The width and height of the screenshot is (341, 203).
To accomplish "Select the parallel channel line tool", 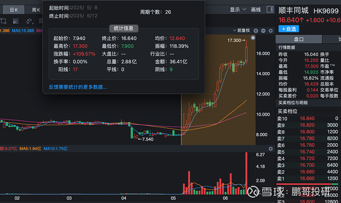I will pos(29,21).
